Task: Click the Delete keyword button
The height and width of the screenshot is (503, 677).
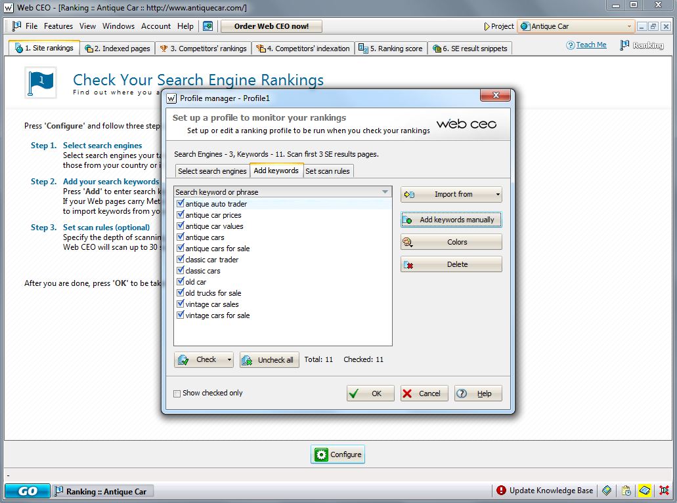Action: click(x=451, y=264)
